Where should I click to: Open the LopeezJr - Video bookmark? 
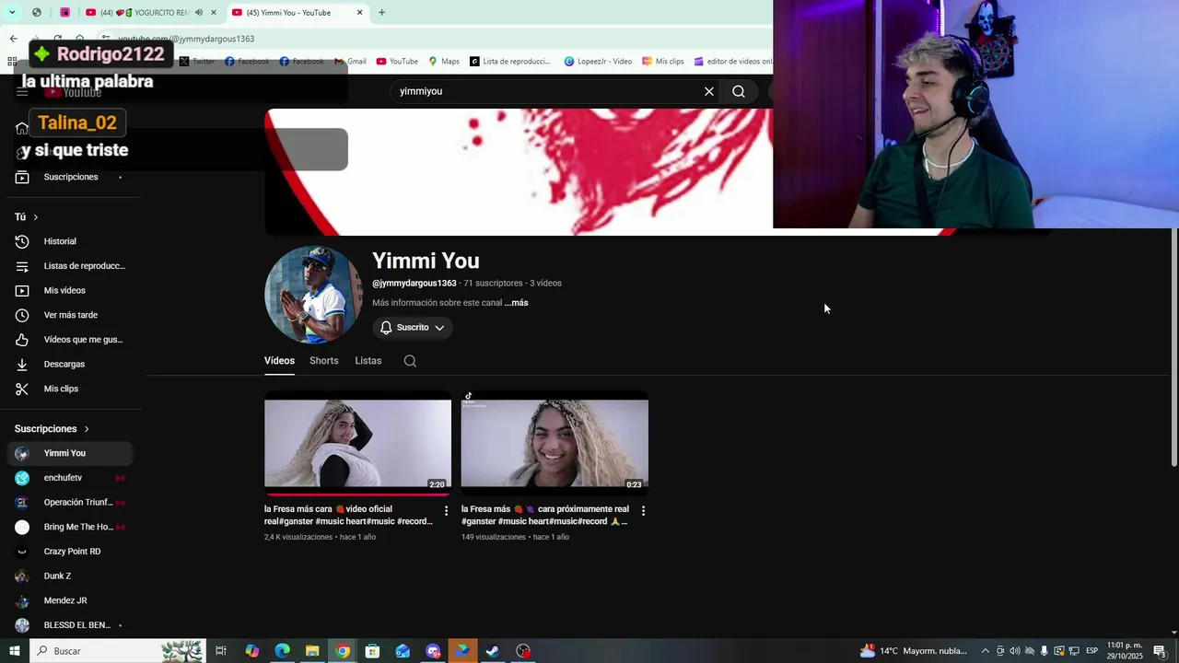tap(599, 62)
